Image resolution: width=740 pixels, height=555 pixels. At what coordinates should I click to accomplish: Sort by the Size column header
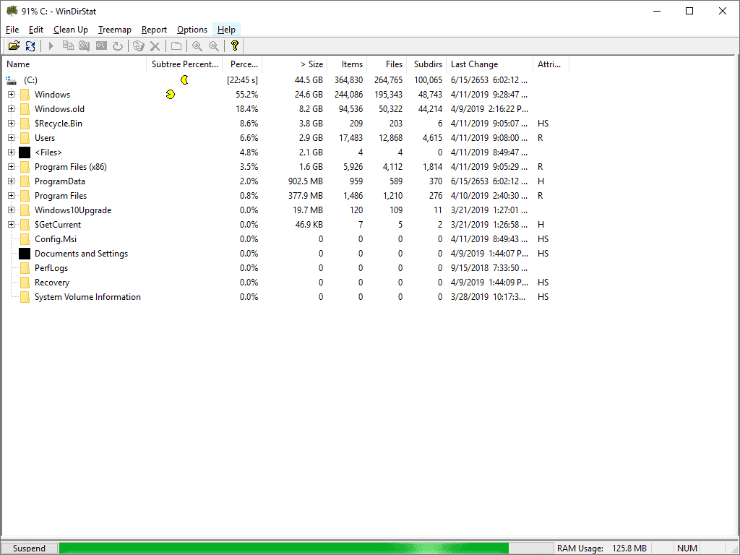295,64
